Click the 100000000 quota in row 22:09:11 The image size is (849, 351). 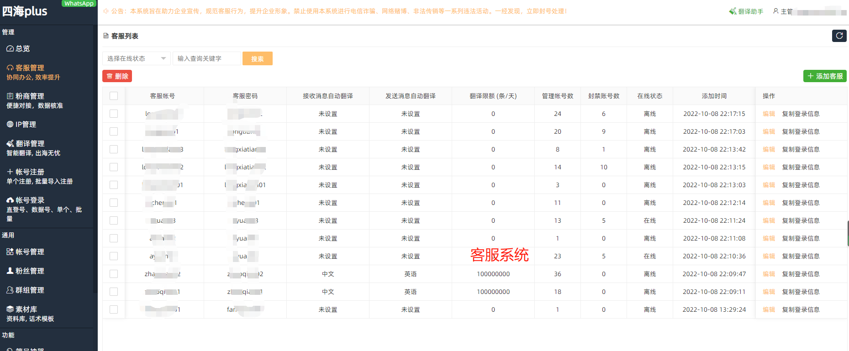[x=493, y=292]
